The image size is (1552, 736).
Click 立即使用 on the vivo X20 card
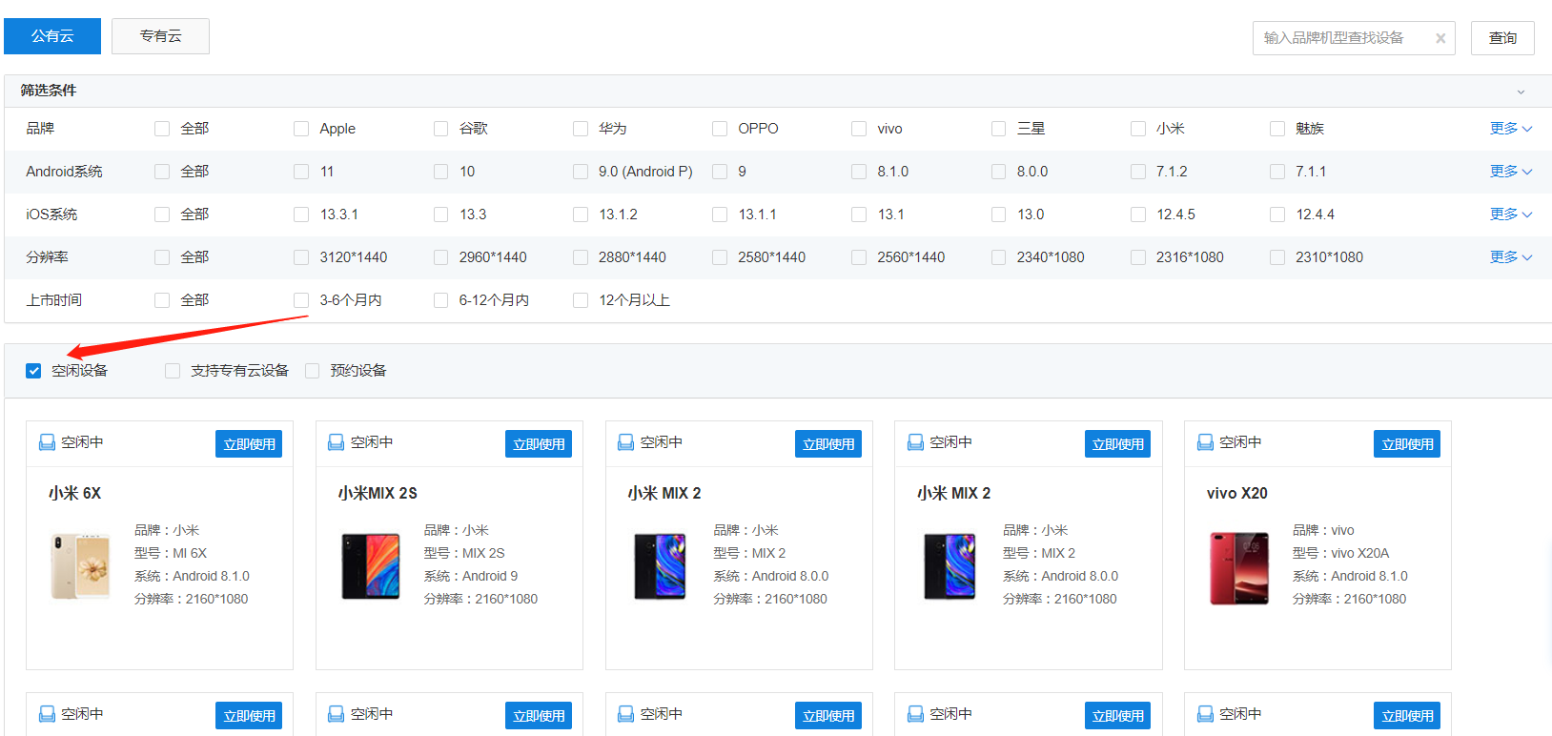(1407, 444)
